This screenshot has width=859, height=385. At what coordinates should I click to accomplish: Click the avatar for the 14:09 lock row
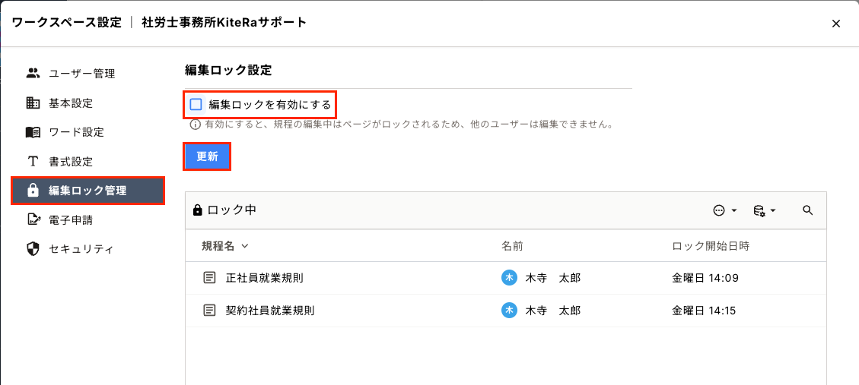coord(509,278)
